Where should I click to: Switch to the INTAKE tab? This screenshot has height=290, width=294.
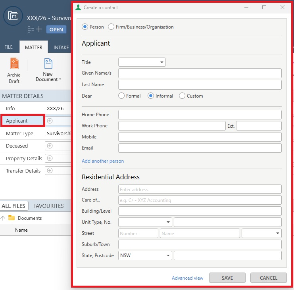click(61, 47)
